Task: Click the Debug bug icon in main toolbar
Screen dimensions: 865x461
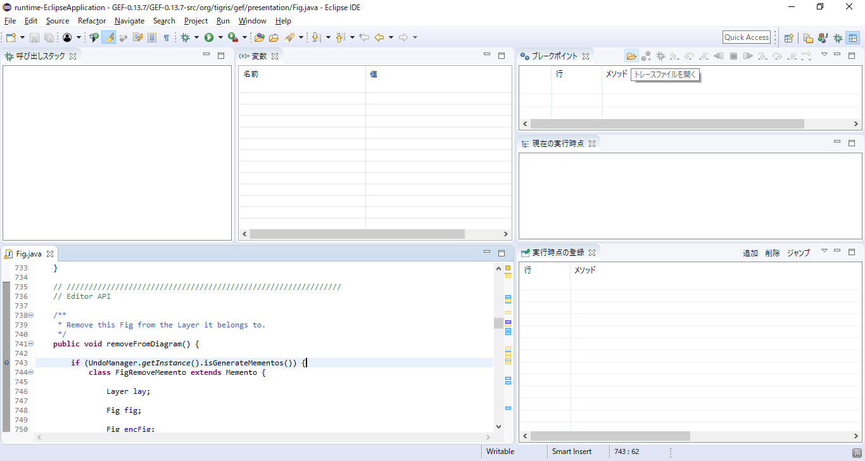Action: click(x=185, y=37)
